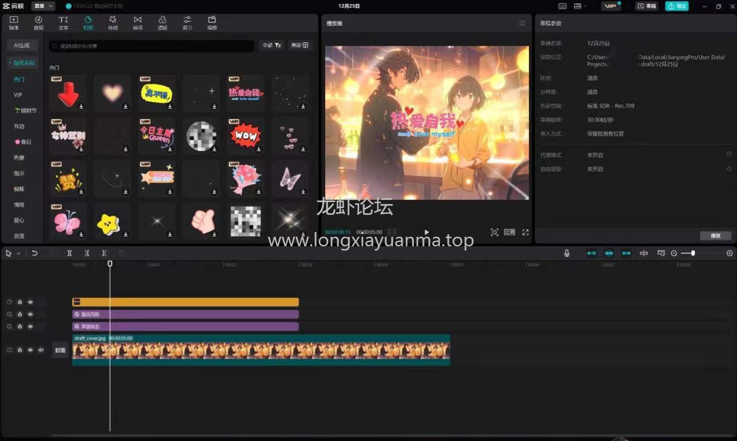Click the AI生成 button
This screenshot has width=737, height=441.
coord(22,46)
